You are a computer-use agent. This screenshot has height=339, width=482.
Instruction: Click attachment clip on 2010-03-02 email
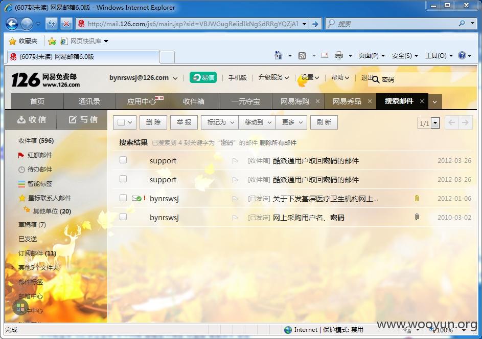pyautogui.click(x=417, y=217)
